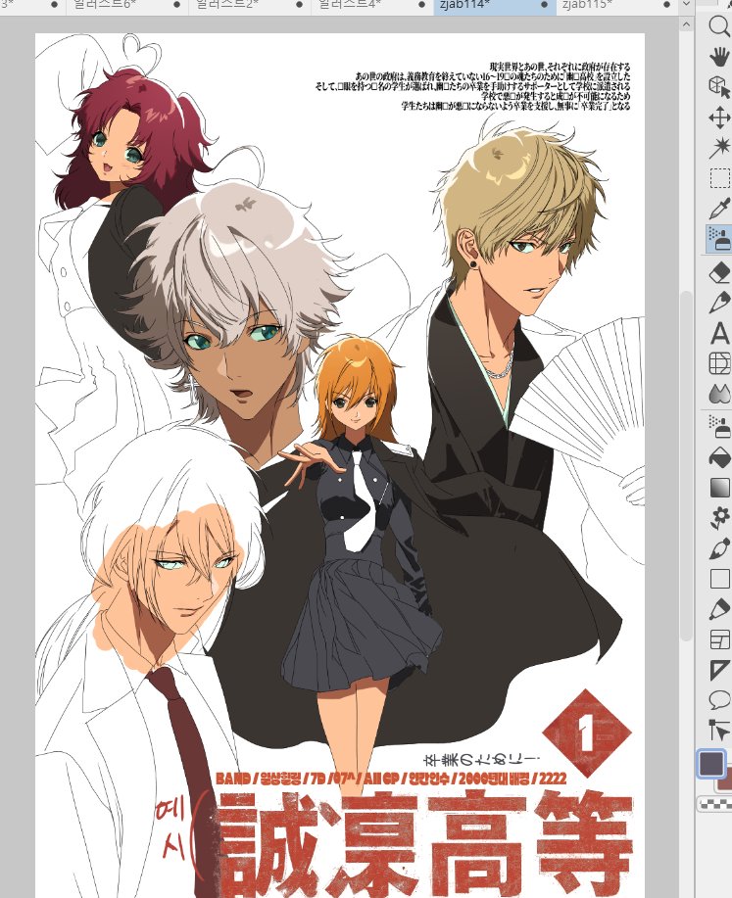This screenshot has height=898, width=732.
Task: Select the Hand move-view tool
Action: pos(719,57)
